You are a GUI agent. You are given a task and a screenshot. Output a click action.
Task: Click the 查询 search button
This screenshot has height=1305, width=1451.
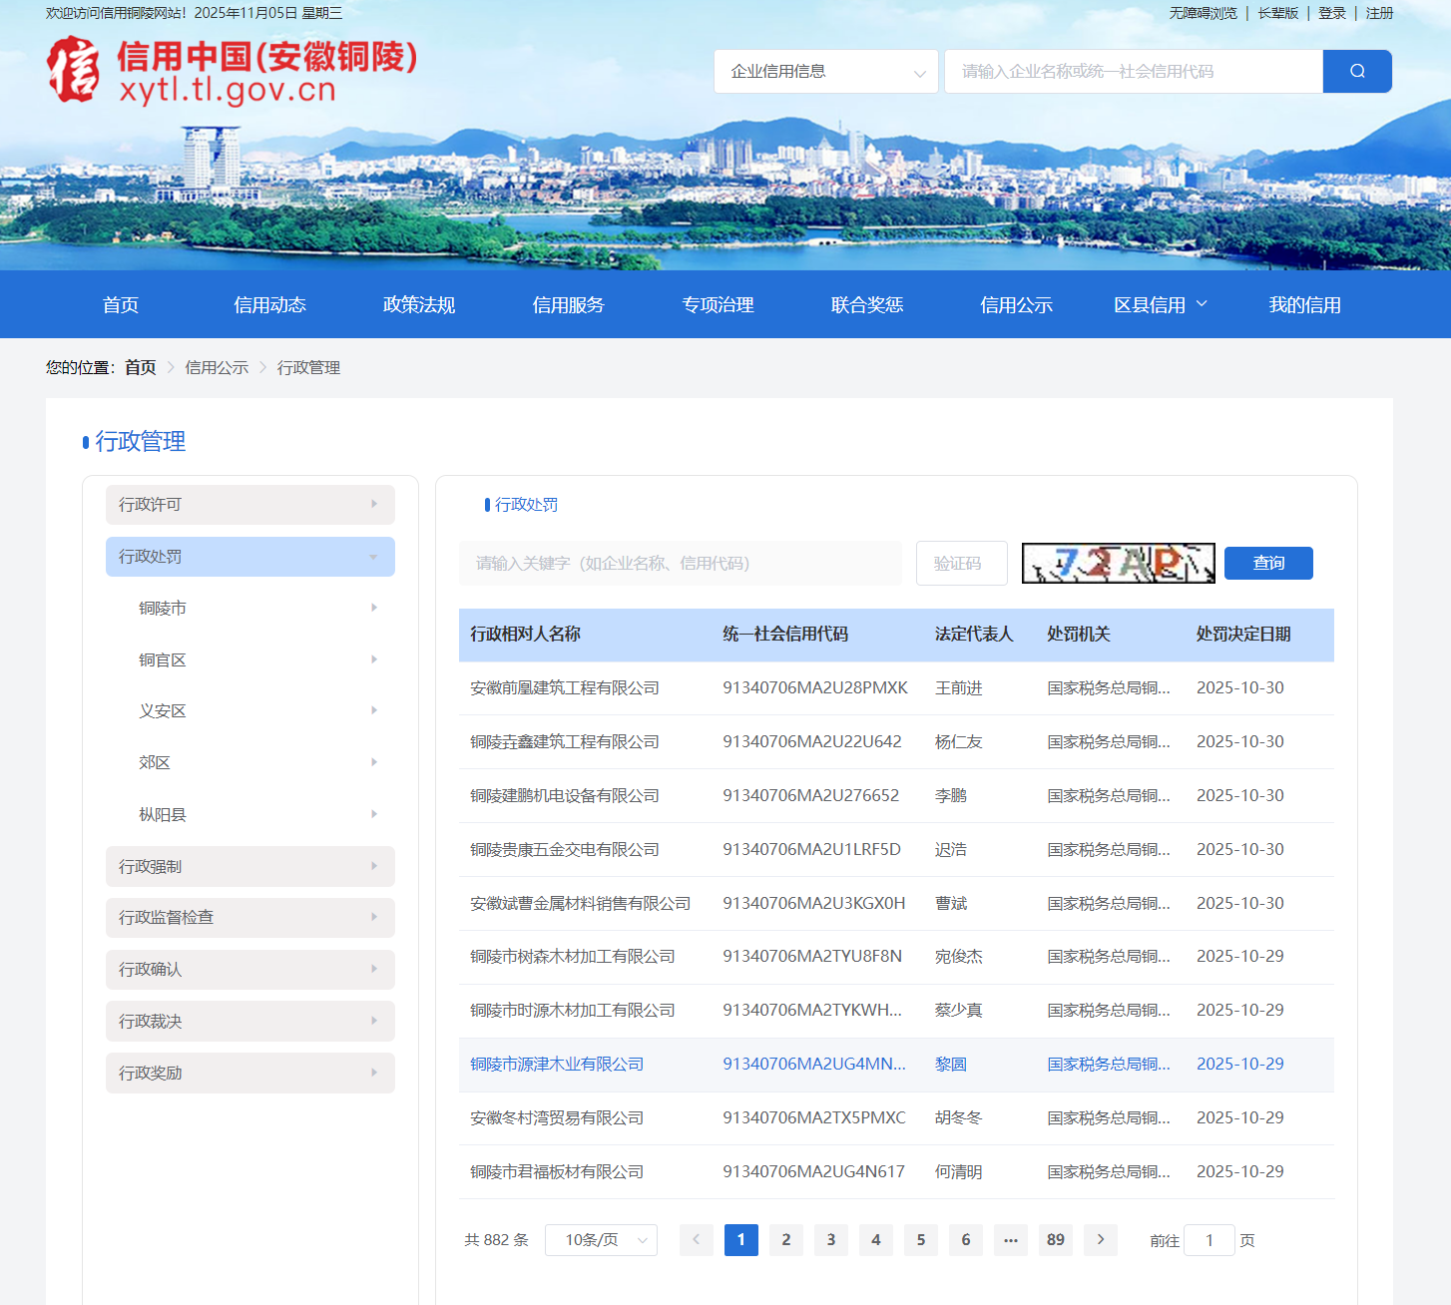1267,563
